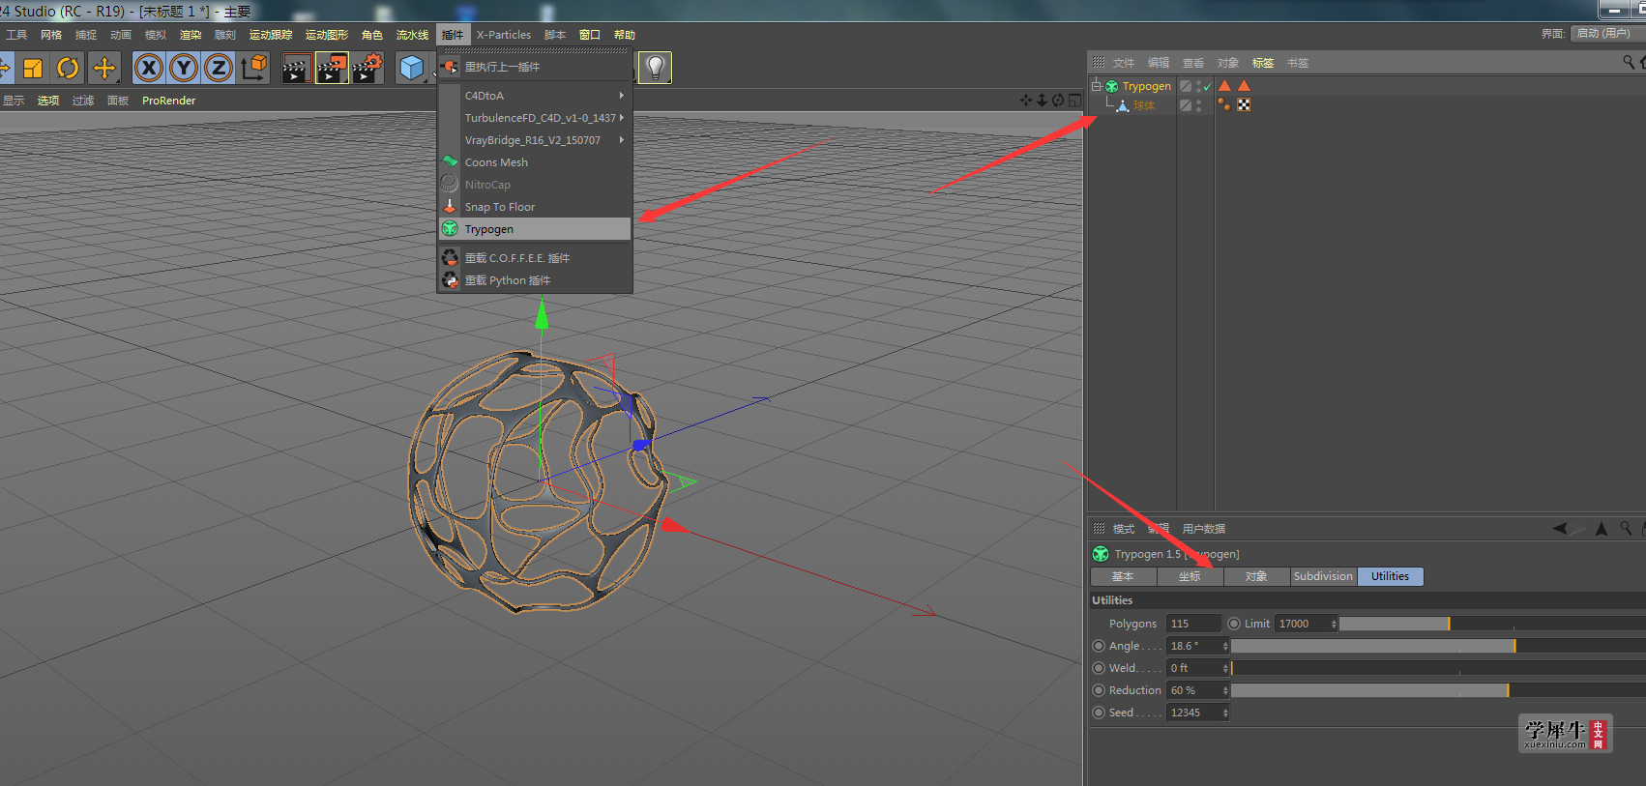
Task: Toggle the Angle animation circle
Action: tap(1099, 646)
